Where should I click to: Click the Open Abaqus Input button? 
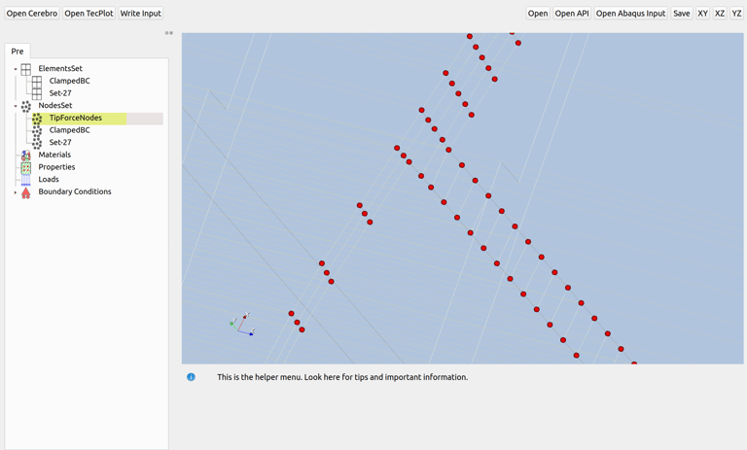pos(630,14)
